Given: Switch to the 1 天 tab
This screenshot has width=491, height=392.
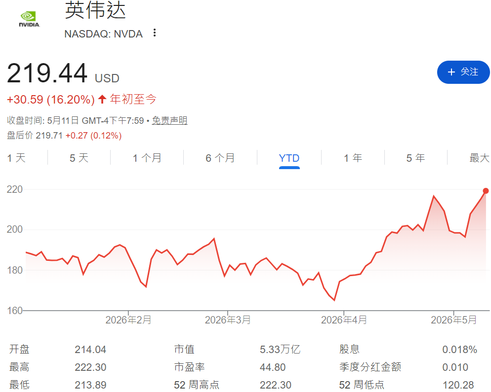Looking at the screenshot, I should tap(16, 158).
